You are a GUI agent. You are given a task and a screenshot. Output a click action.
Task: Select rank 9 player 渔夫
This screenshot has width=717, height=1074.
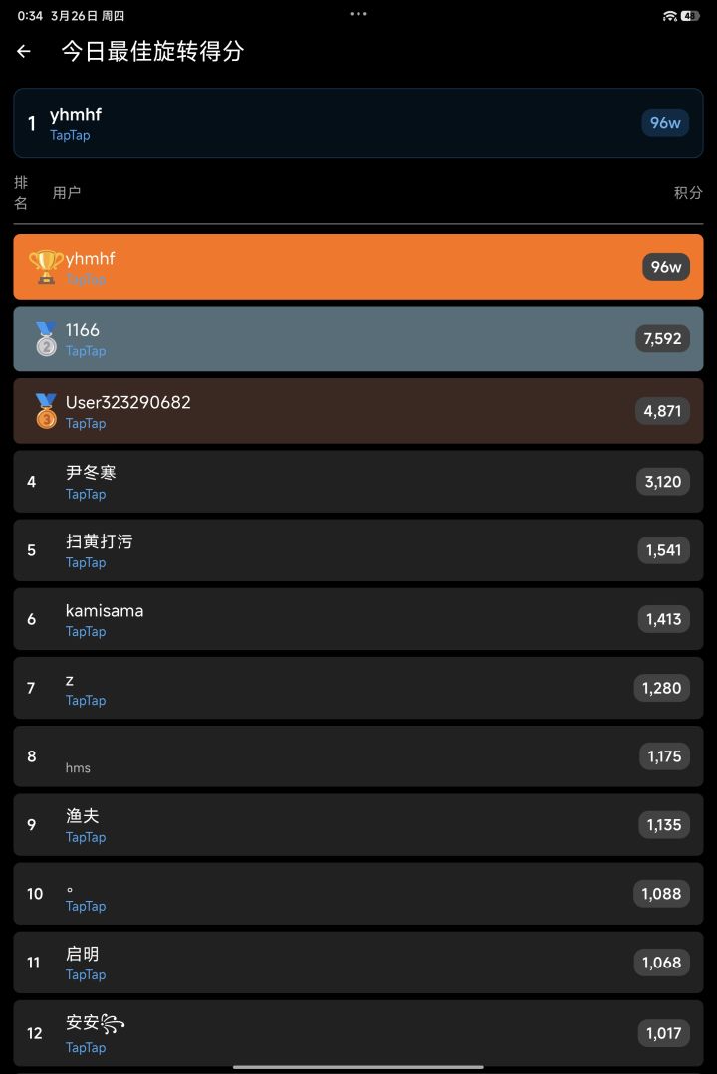[358, 825]
